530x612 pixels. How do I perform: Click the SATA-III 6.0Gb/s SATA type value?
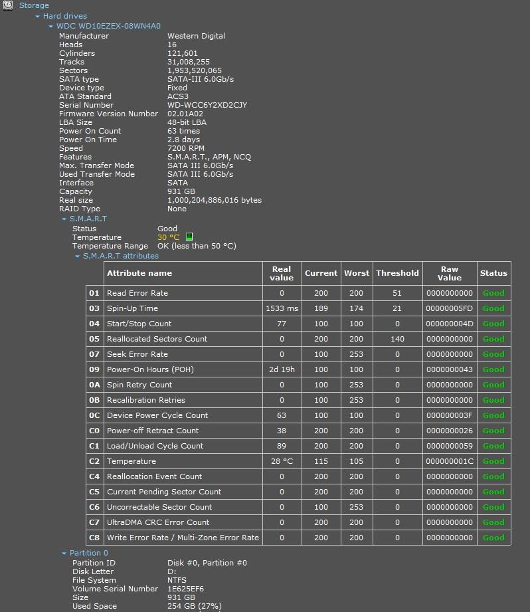pos(201,79)
